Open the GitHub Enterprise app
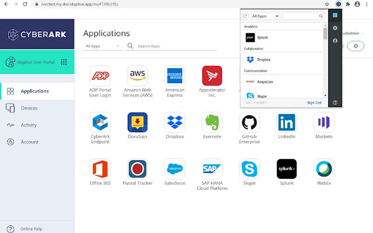This screenshot has width=373, height=233. pyautogui.click(x=249, y=122)
